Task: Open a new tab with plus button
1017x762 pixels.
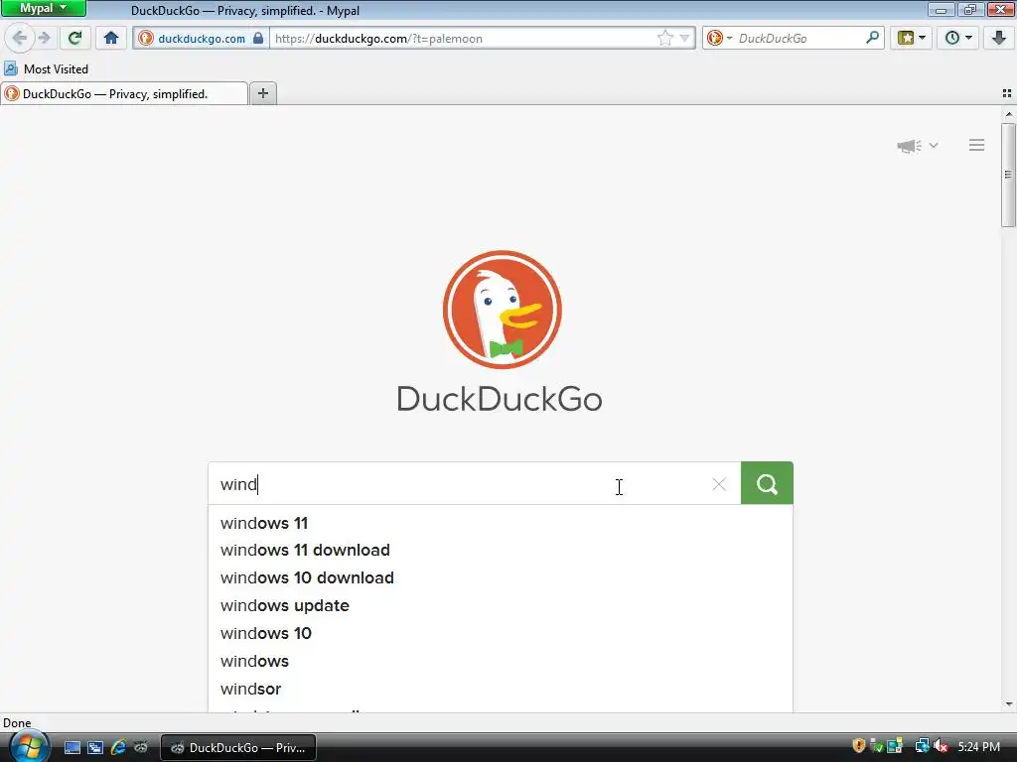Action: [262, 94]
